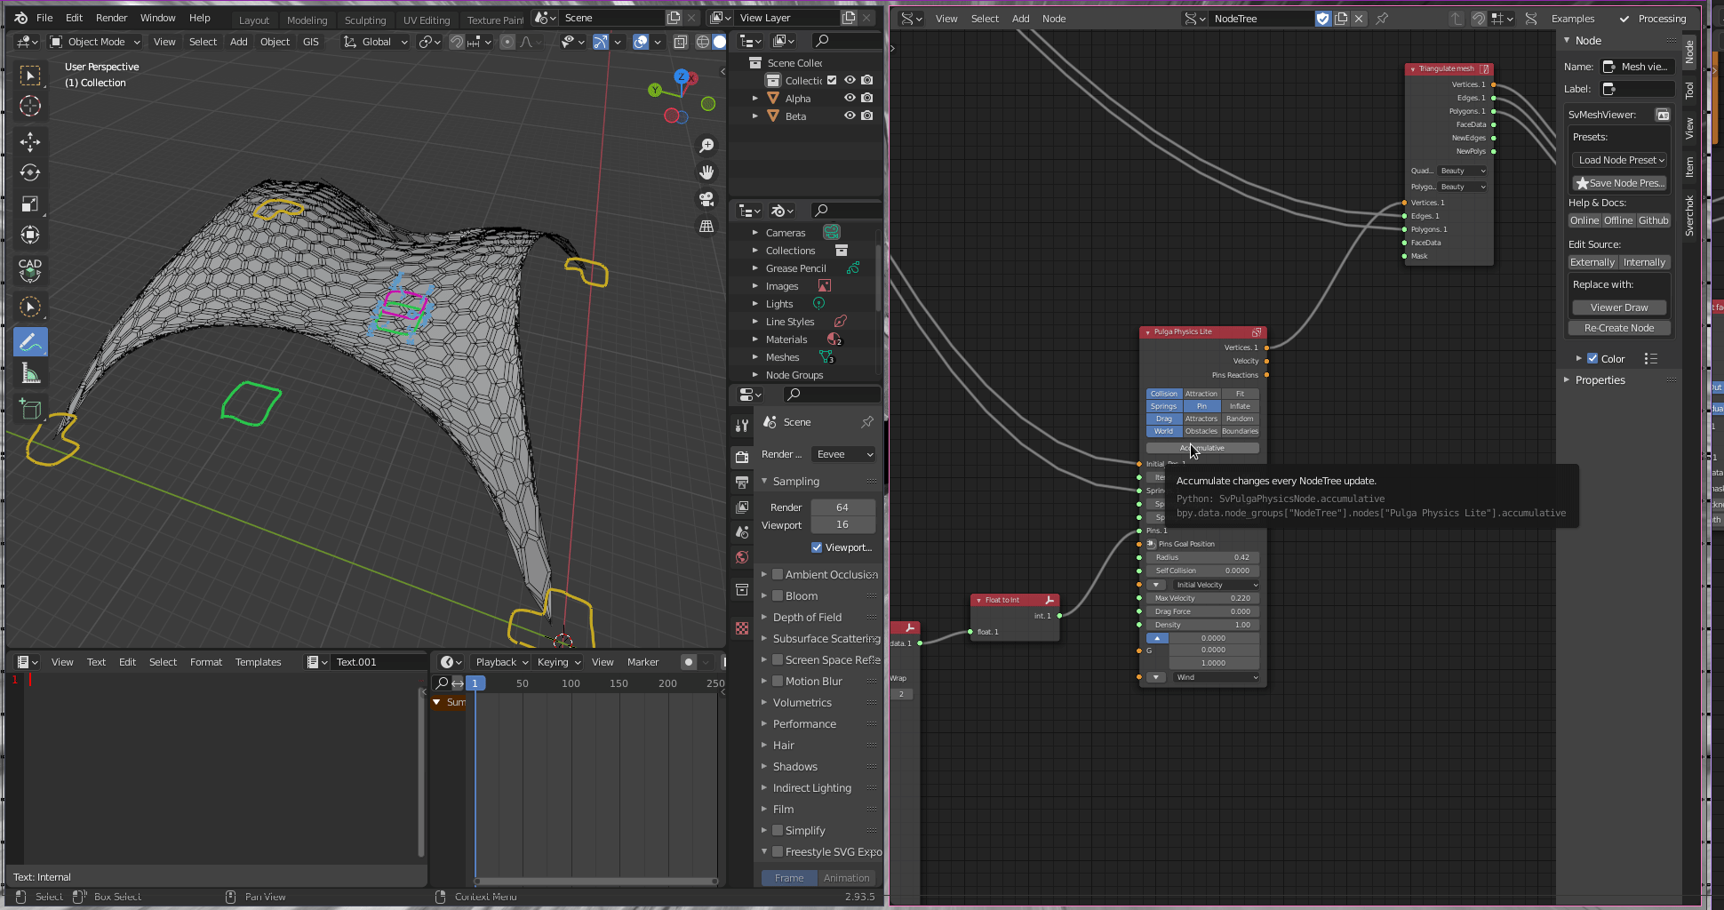Select the Scale tool
The height and width of the screenshot is (910, 1724).
coord(30,204)
